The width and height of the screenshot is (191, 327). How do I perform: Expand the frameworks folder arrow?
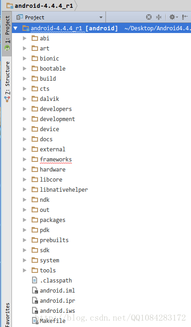coord(25,159)
